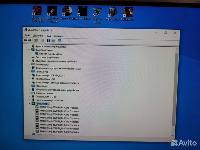
Task: Select Radeon RX 580 Series entry
Action: (50, 54)
